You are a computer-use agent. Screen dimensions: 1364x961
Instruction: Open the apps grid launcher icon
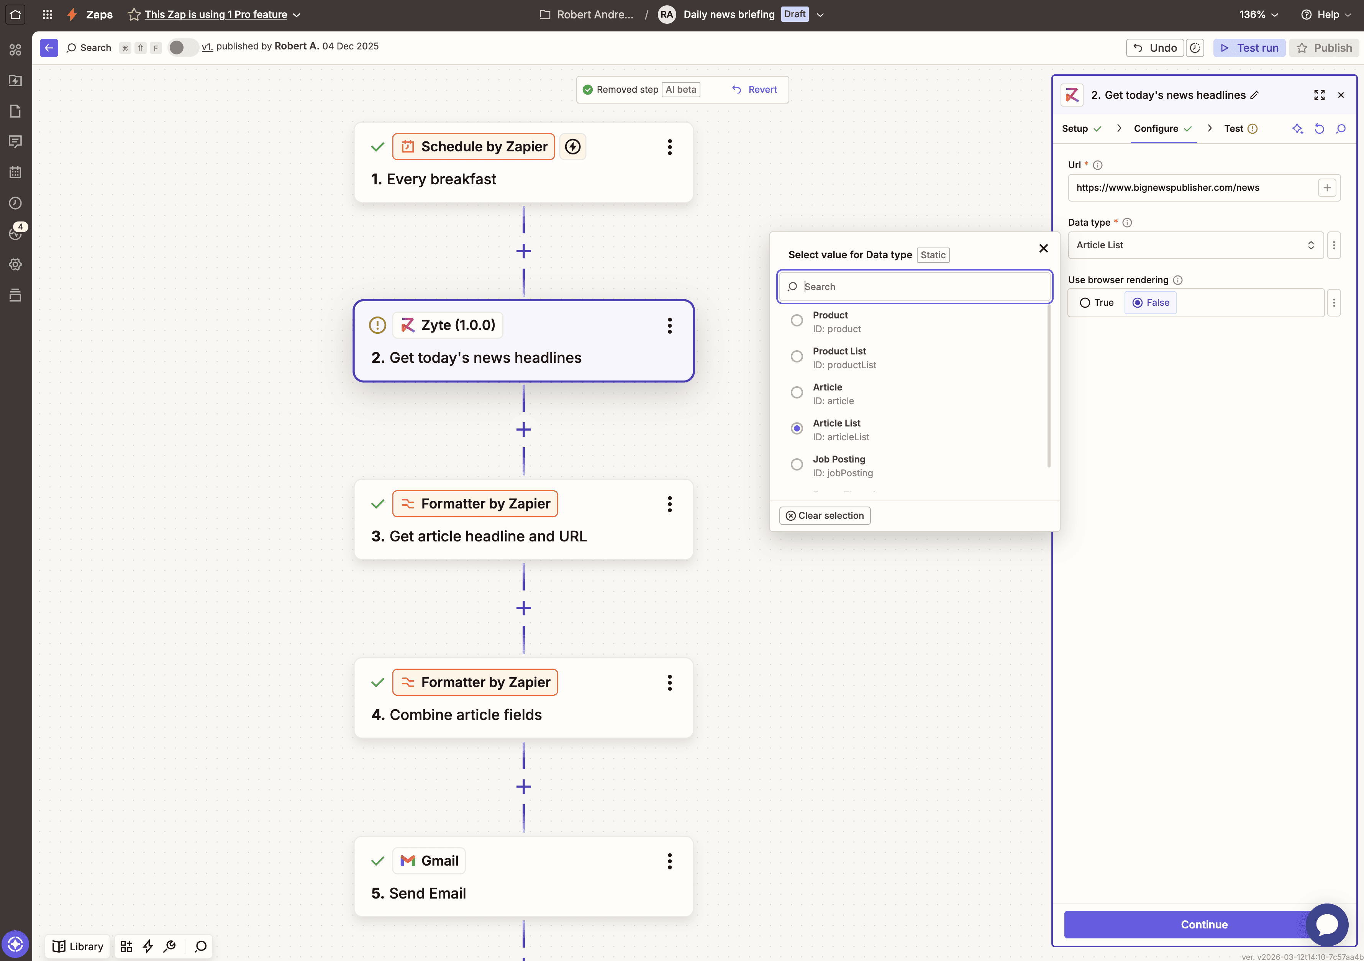(48, 14)
